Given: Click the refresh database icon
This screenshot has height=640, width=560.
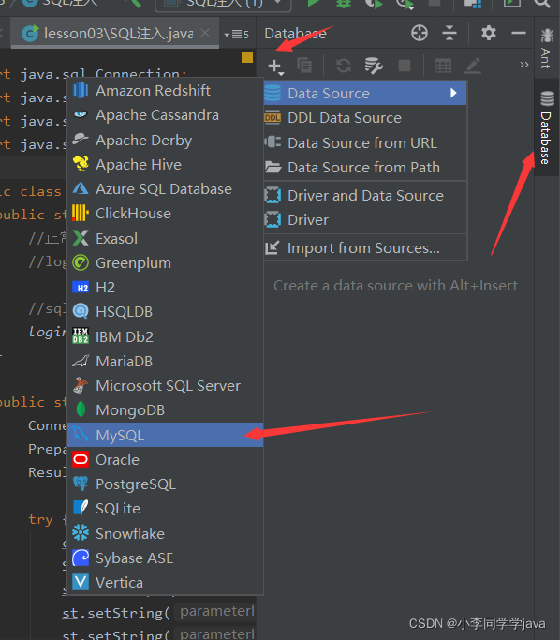Looking at the screenshot, I should (344, 66).
